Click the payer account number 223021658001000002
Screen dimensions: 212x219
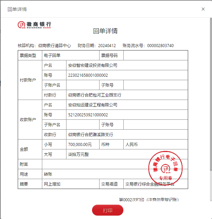(x=88, y=75)
